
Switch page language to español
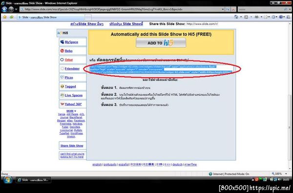124,165
